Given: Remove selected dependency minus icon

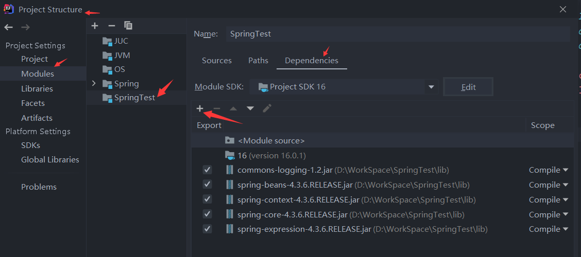Looking at the screenshot, I should [217, 108].
